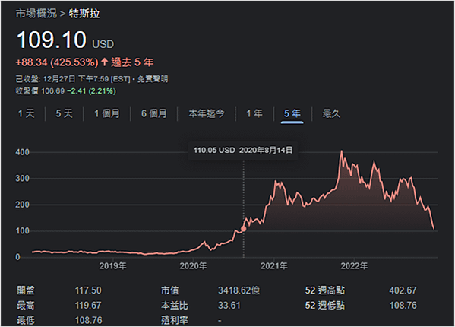Click the 最高 value 119.67
The width and height of the screenshot is (455, 327).
tap(88, 306)
